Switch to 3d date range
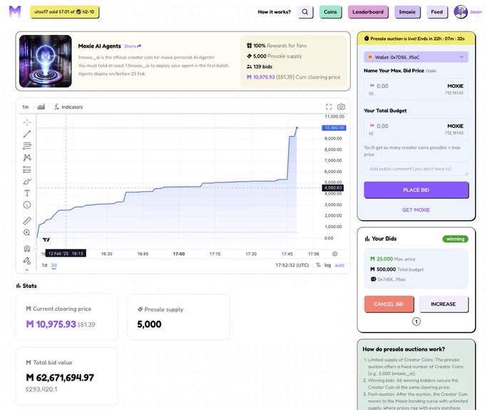 [x=53, y=265]
